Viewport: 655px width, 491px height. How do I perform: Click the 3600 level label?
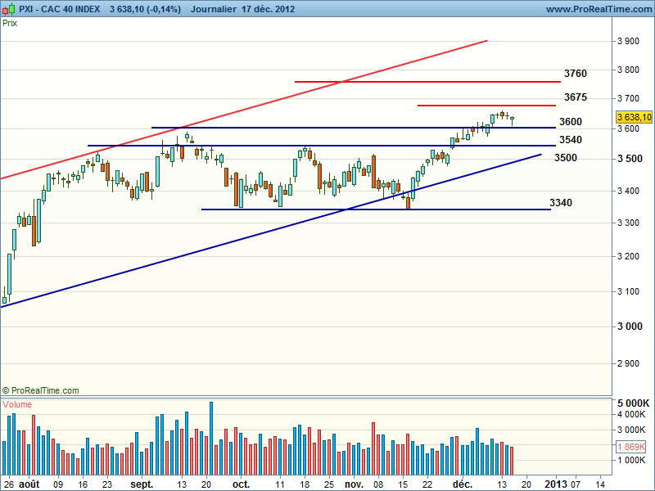coord(570,122)
